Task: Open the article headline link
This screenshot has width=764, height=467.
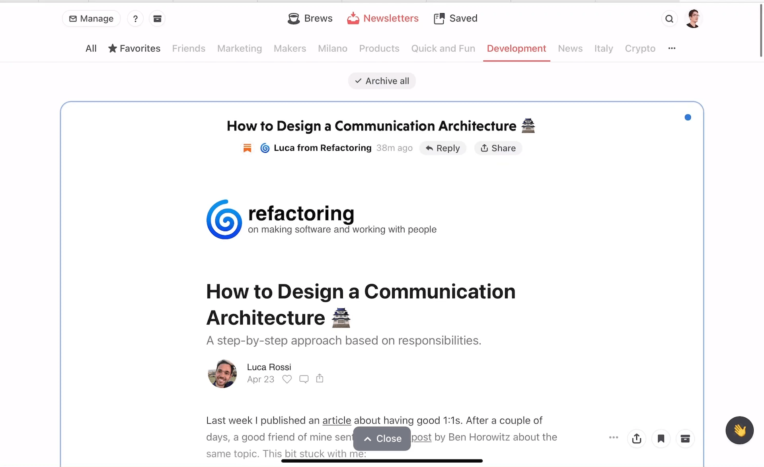Action: (361, 304)
